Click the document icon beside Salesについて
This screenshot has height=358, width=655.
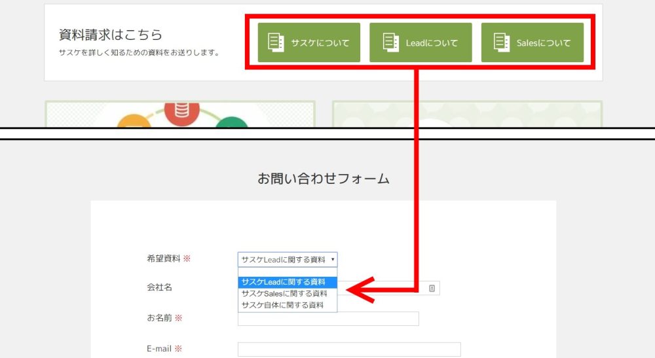point(502,43)
